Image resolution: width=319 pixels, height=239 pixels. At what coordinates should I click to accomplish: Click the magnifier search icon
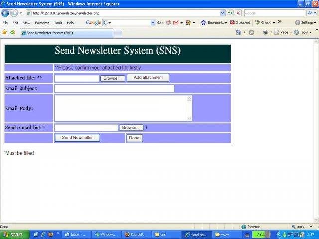[x=310, y=13]
